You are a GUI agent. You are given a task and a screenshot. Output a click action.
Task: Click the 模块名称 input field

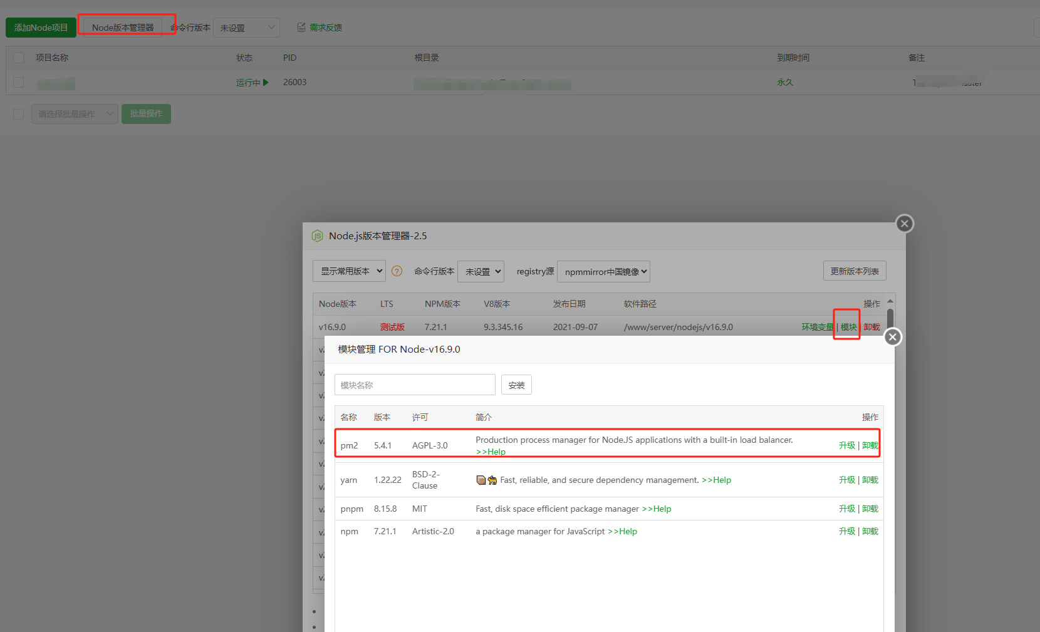415,385
